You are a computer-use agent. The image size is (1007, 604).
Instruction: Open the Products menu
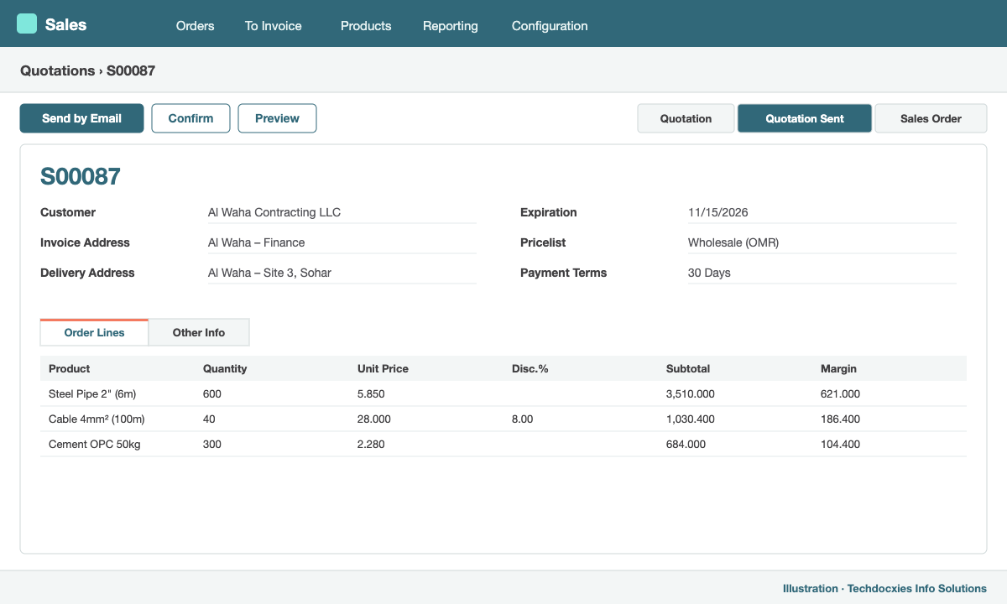[366, 26]
